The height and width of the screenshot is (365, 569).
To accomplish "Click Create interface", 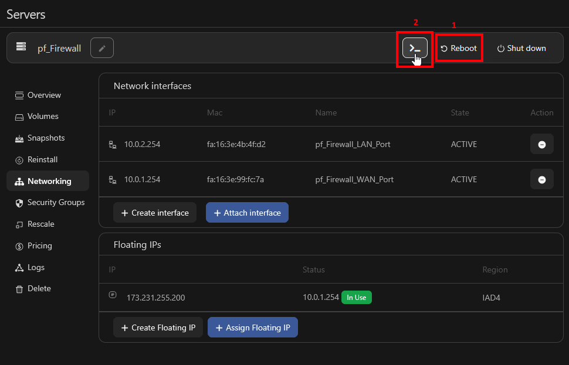I will click(x=154, y=212).
